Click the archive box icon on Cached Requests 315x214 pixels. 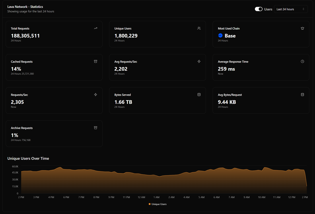pyautogui.click(x=96, y=62)
